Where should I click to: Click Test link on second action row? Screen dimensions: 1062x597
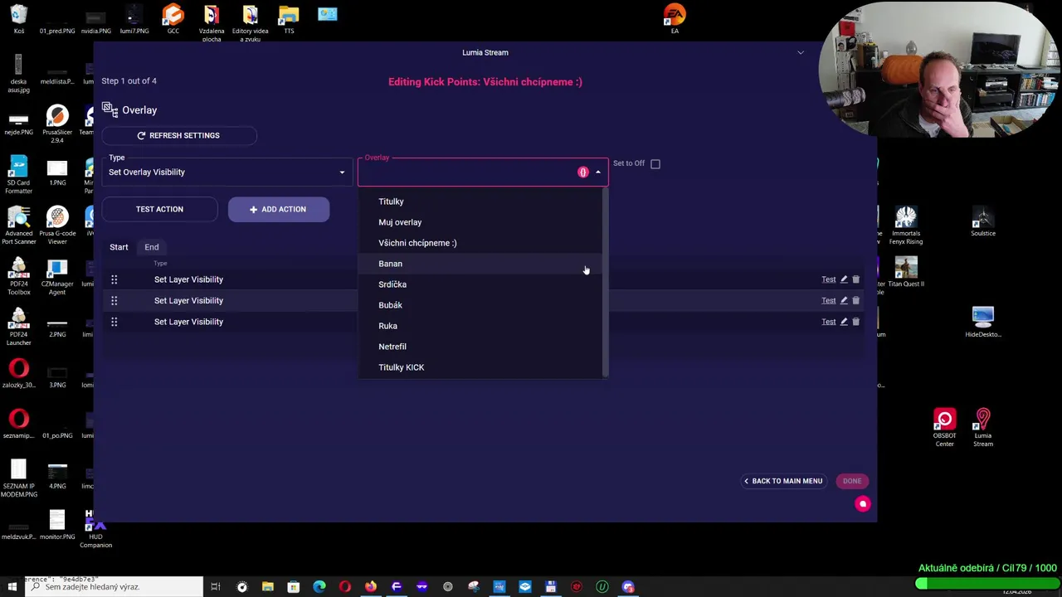point(829,300)
